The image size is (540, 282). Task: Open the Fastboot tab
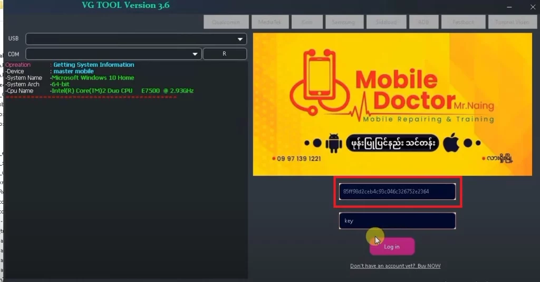point(463,22)
